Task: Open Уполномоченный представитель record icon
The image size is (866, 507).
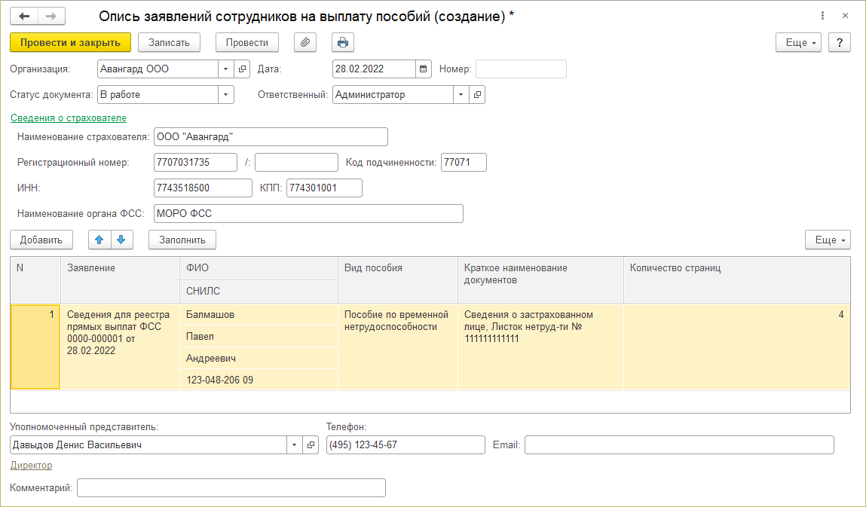Action: [311, 445]
